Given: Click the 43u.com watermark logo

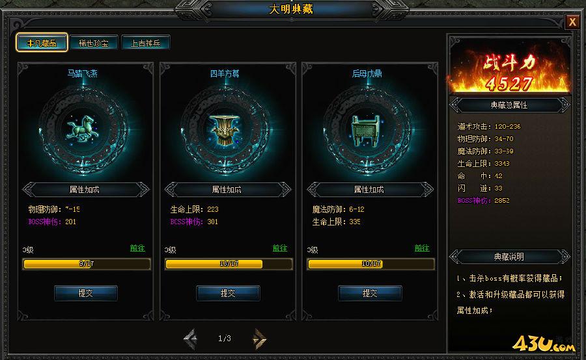Looking at the screenshot, I should pos(543,344).
